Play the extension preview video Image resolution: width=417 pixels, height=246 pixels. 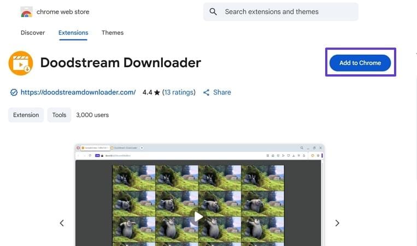[x=198, y=216]
